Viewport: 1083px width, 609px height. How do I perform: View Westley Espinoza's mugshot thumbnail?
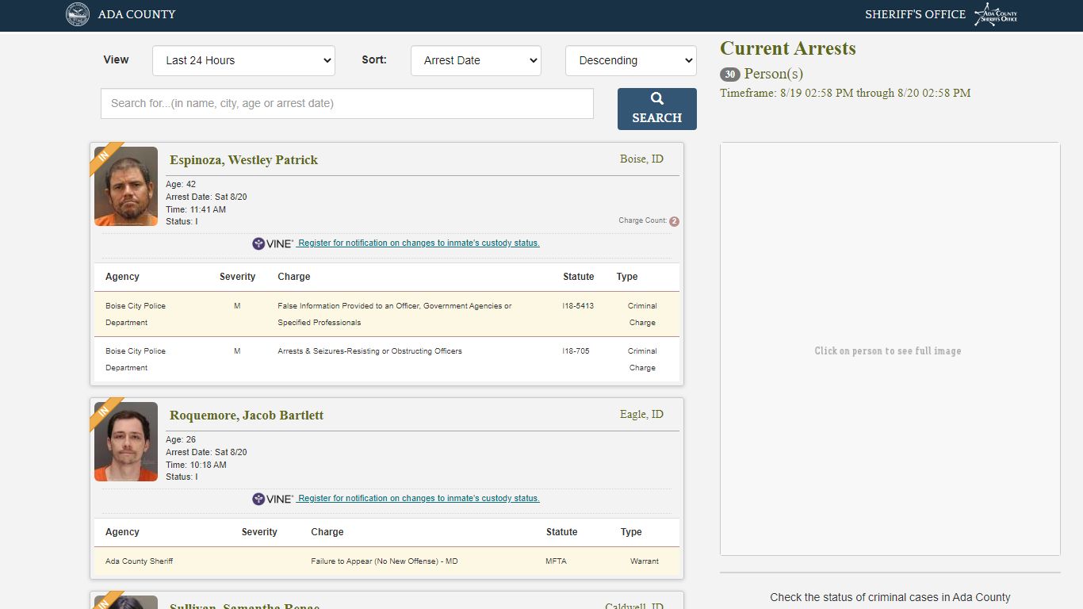tap(126, 186)
